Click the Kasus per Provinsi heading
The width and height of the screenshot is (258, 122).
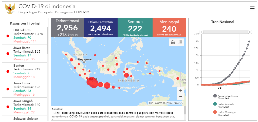pos(25,23)
